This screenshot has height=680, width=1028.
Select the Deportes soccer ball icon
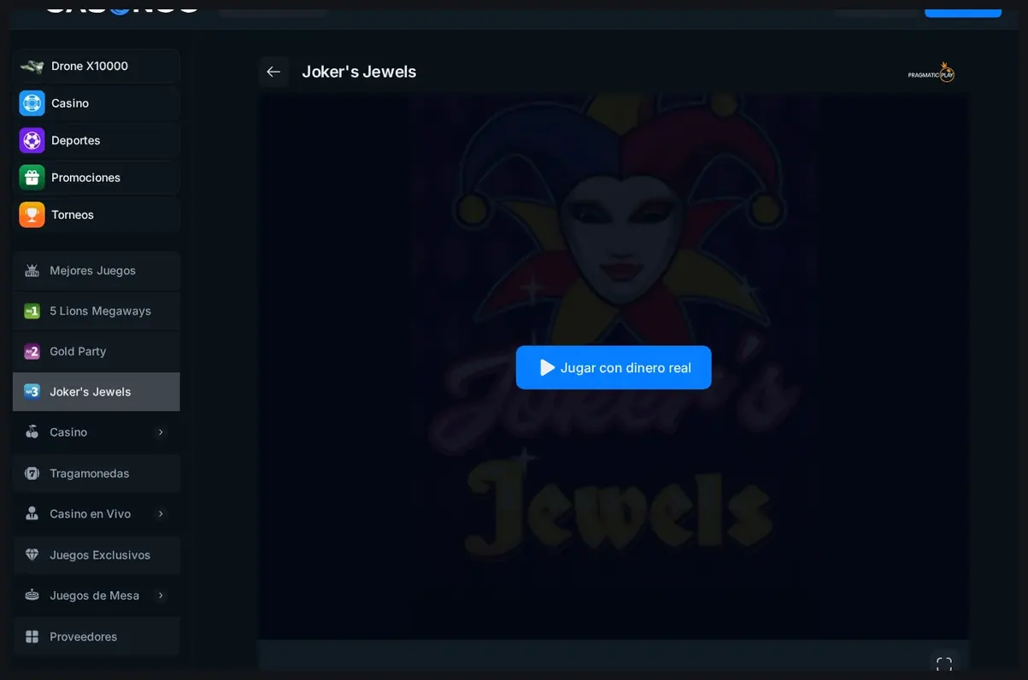[x=32, y=140]
